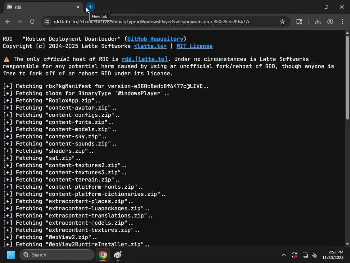Click the "content-sounds.zip" log line
Image resolution: width=350 pixels, height=263 pixels.
click(60, 143)
